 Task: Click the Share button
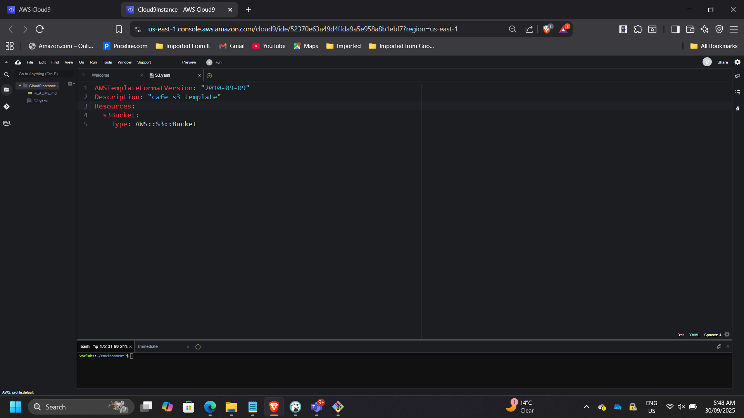[x=722, y=62]
